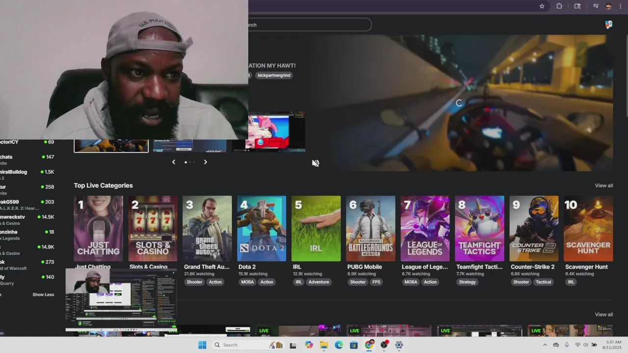Click the Tactical tag under Counter-Strike 2
This screenshot has width=628, height=353.
[543, 282]
